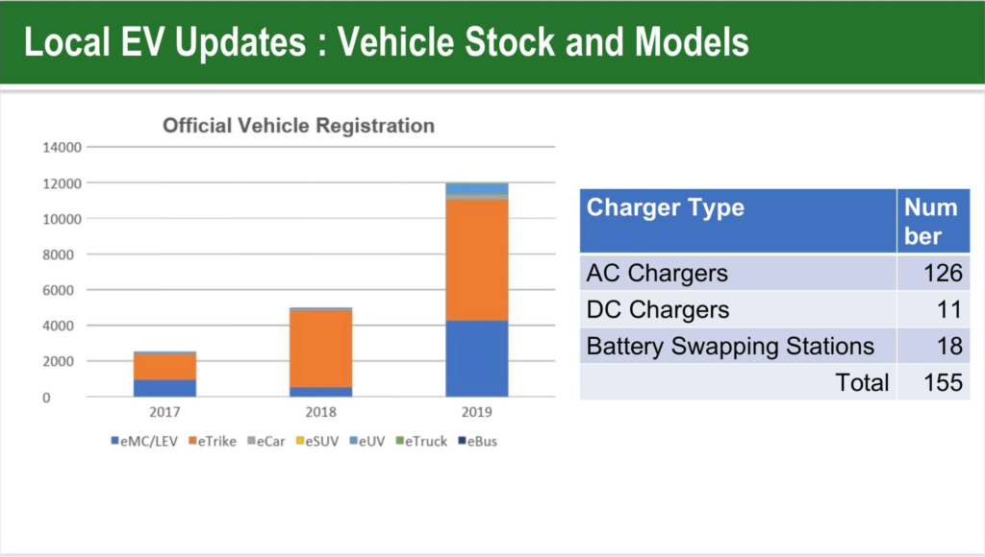Click the Official Vehicle Registration chart title
This screenshot has height=557, width=985.
(298, 126)
